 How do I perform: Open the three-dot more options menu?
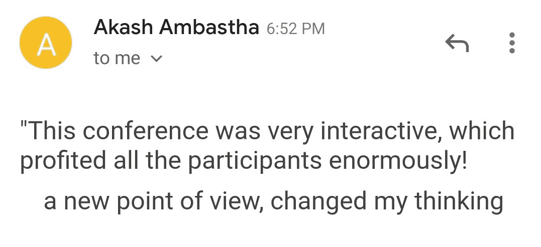point(512,43)
